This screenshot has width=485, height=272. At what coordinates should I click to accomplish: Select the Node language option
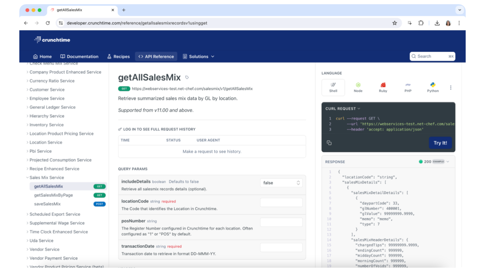point(358,87)
